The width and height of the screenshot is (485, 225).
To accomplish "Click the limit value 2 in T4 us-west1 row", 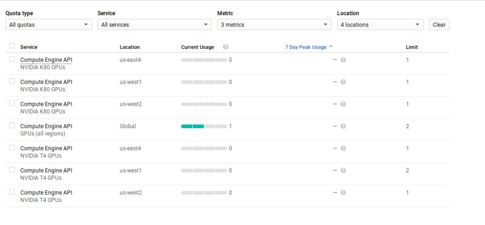I will 407,171.
